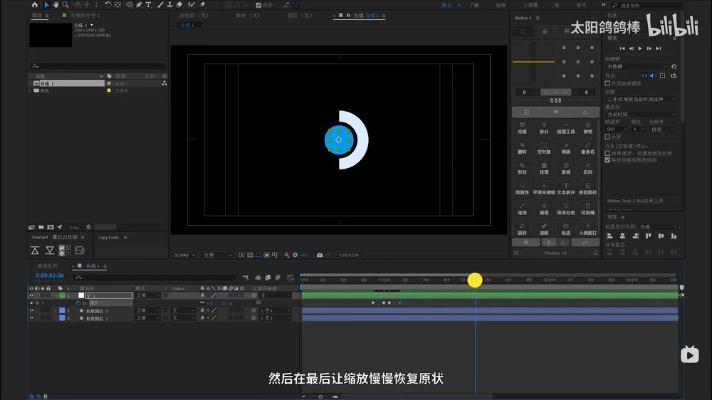Switch to the 项目 project tab
The width and height of the screenshot is (712, 400).
coord(36,16)
